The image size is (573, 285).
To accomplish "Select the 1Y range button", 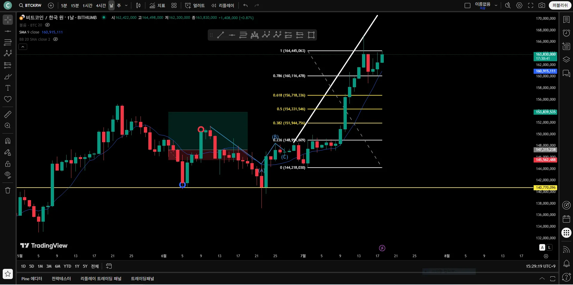I will point(77,266).
